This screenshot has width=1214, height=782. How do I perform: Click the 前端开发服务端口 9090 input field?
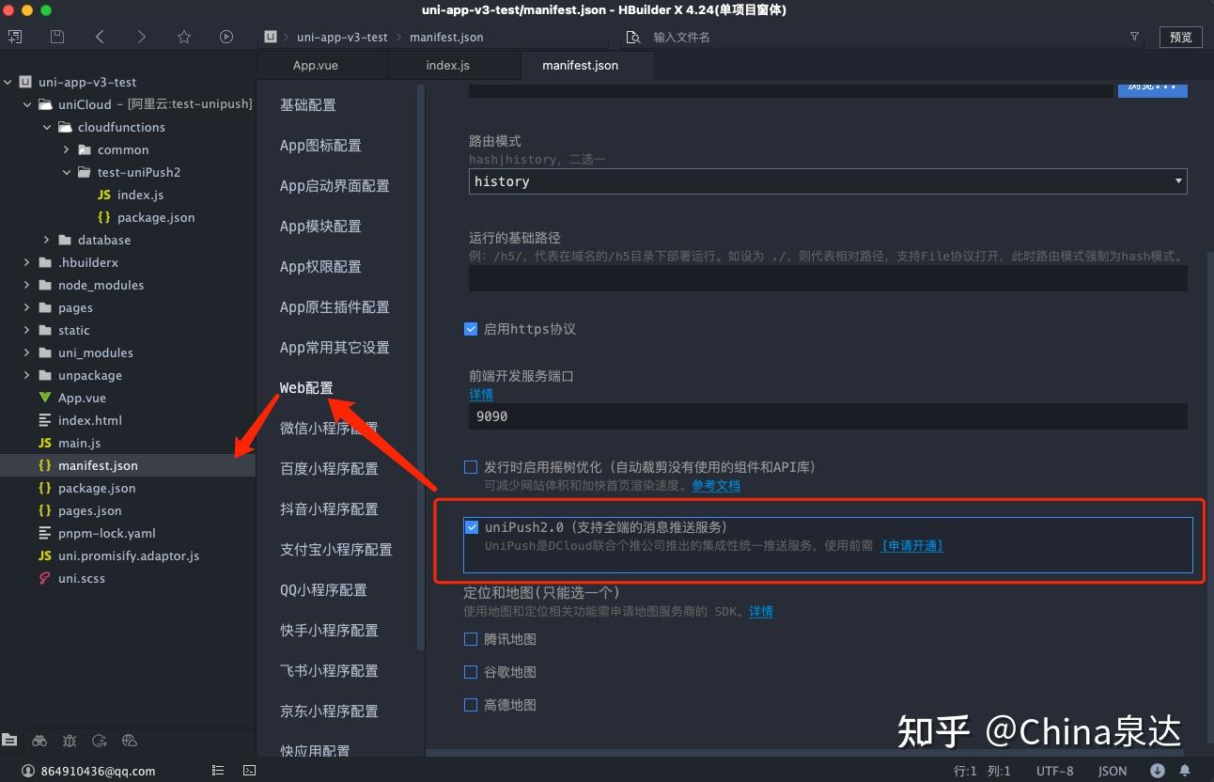pos(827,415)
